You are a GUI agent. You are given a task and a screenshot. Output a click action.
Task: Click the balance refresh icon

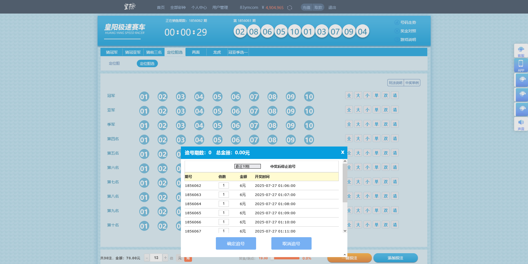(290, 8)
